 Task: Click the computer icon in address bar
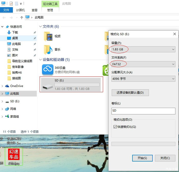(x=27, y=17)
